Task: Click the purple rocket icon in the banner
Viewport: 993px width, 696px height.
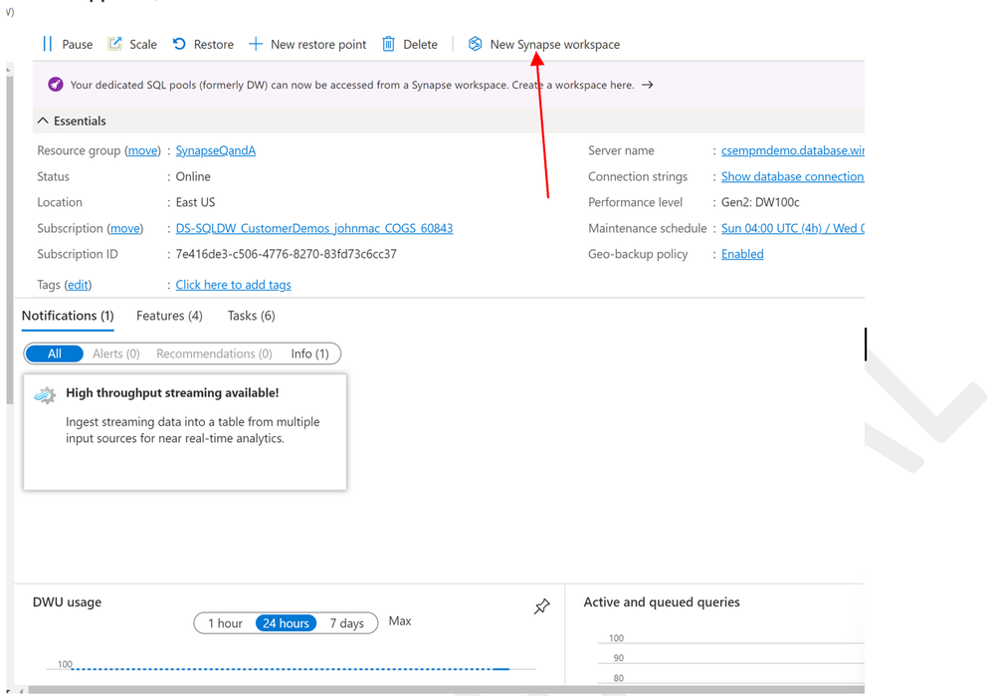Action: coord(56,85)
